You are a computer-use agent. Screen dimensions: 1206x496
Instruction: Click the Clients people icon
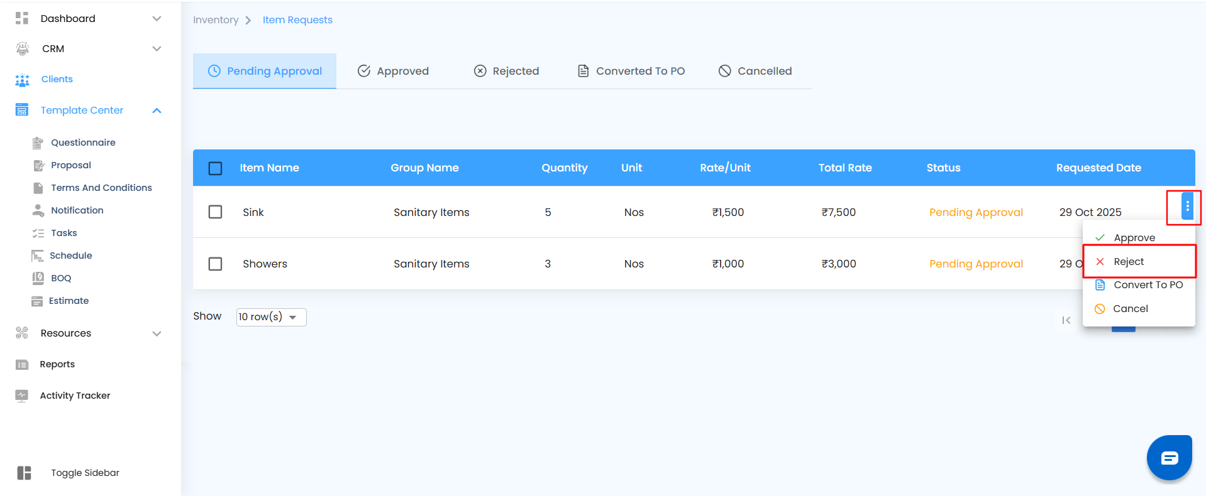[x=22, y=80]
